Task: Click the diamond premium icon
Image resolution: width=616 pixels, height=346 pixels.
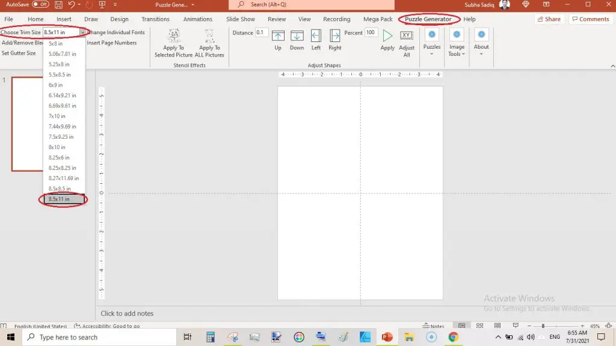Action: (x=526, y=5)
